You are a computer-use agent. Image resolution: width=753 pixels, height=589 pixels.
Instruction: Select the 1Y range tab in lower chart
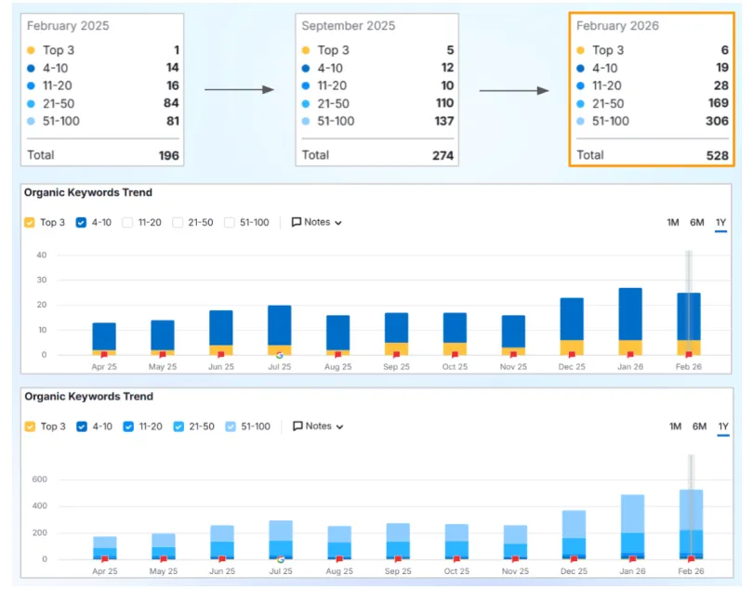click(x=723, y=426)
